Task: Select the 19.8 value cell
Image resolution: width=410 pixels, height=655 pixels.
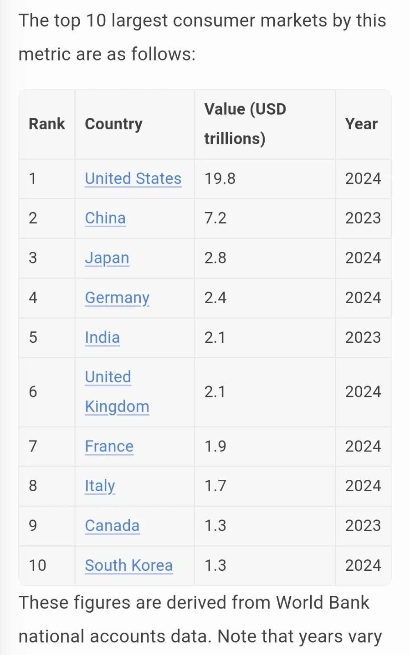Action: [265, 179]
